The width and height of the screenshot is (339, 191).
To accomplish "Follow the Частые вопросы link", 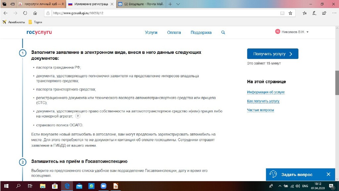I will pyautogui.click(x=260, y=110).
